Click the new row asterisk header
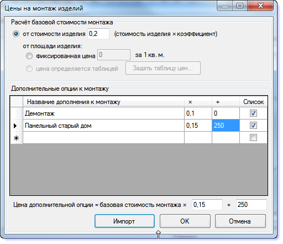 (x=17, y=138)
